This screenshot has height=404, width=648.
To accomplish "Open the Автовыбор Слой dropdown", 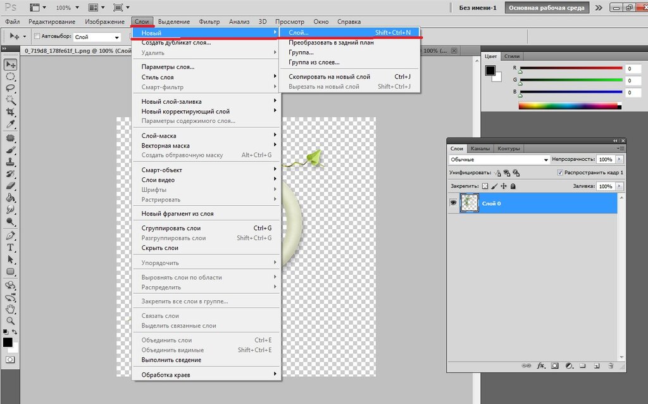I will (x=97, y=37).
